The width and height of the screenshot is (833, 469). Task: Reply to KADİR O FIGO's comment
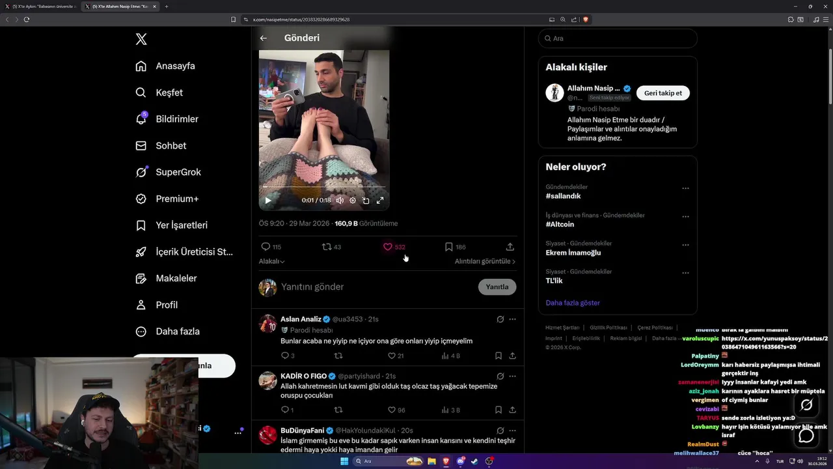286,410
